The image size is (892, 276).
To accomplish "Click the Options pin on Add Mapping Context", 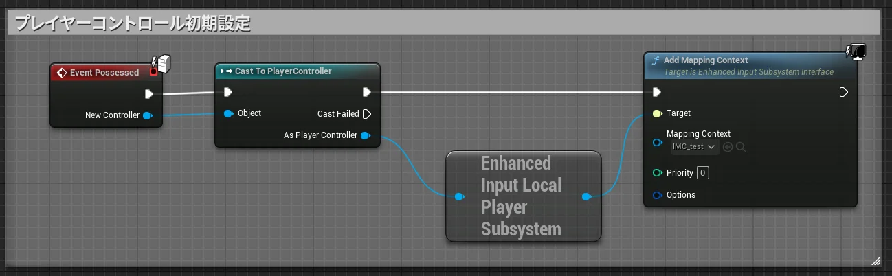I will pyautogui.click(x=657, y=195).
